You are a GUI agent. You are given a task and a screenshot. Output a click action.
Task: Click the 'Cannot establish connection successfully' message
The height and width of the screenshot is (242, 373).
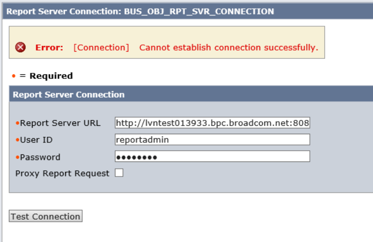[229, 47]
